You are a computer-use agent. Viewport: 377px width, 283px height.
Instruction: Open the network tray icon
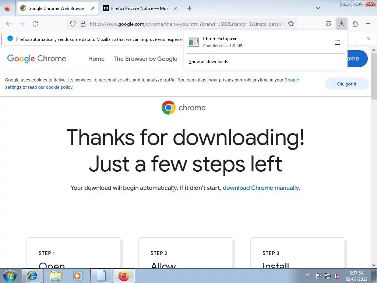pyautogui.click(x=327, y=276)
